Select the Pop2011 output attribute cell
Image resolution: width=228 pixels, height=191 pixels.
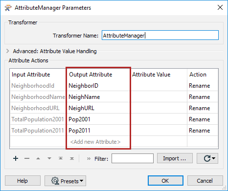point(98,131)
